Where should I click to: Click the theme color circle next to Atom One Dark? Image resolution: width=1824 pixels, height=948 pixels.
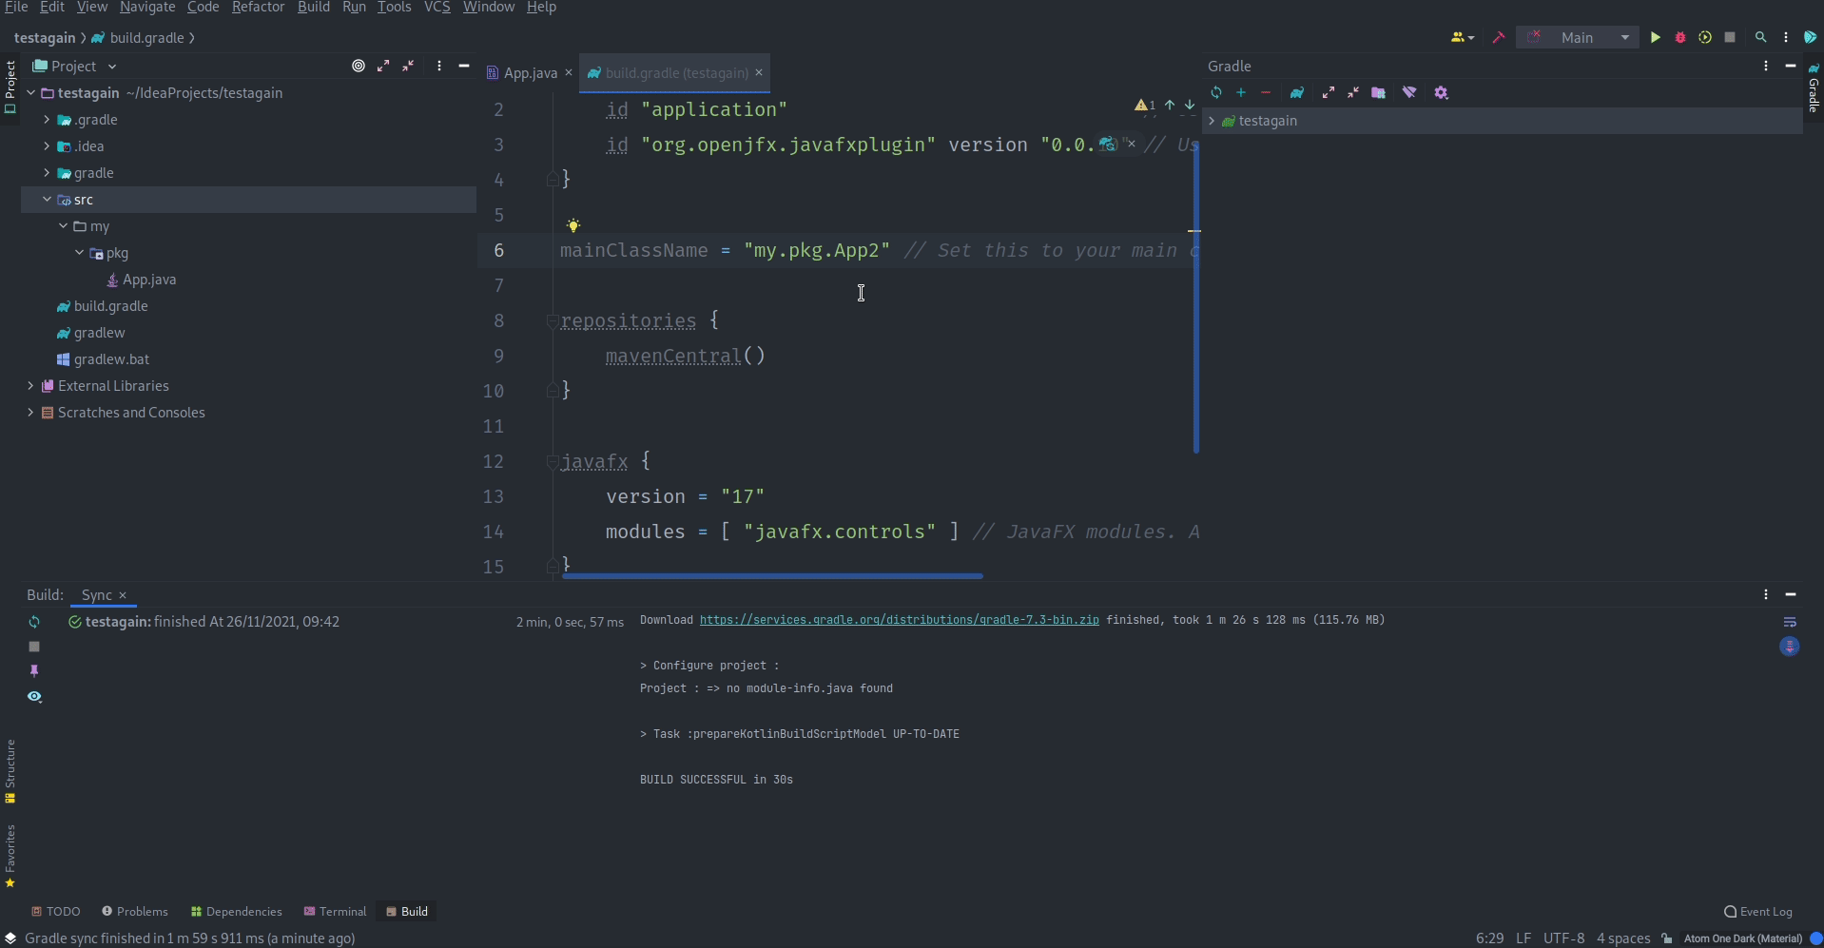click(1814, 938)
